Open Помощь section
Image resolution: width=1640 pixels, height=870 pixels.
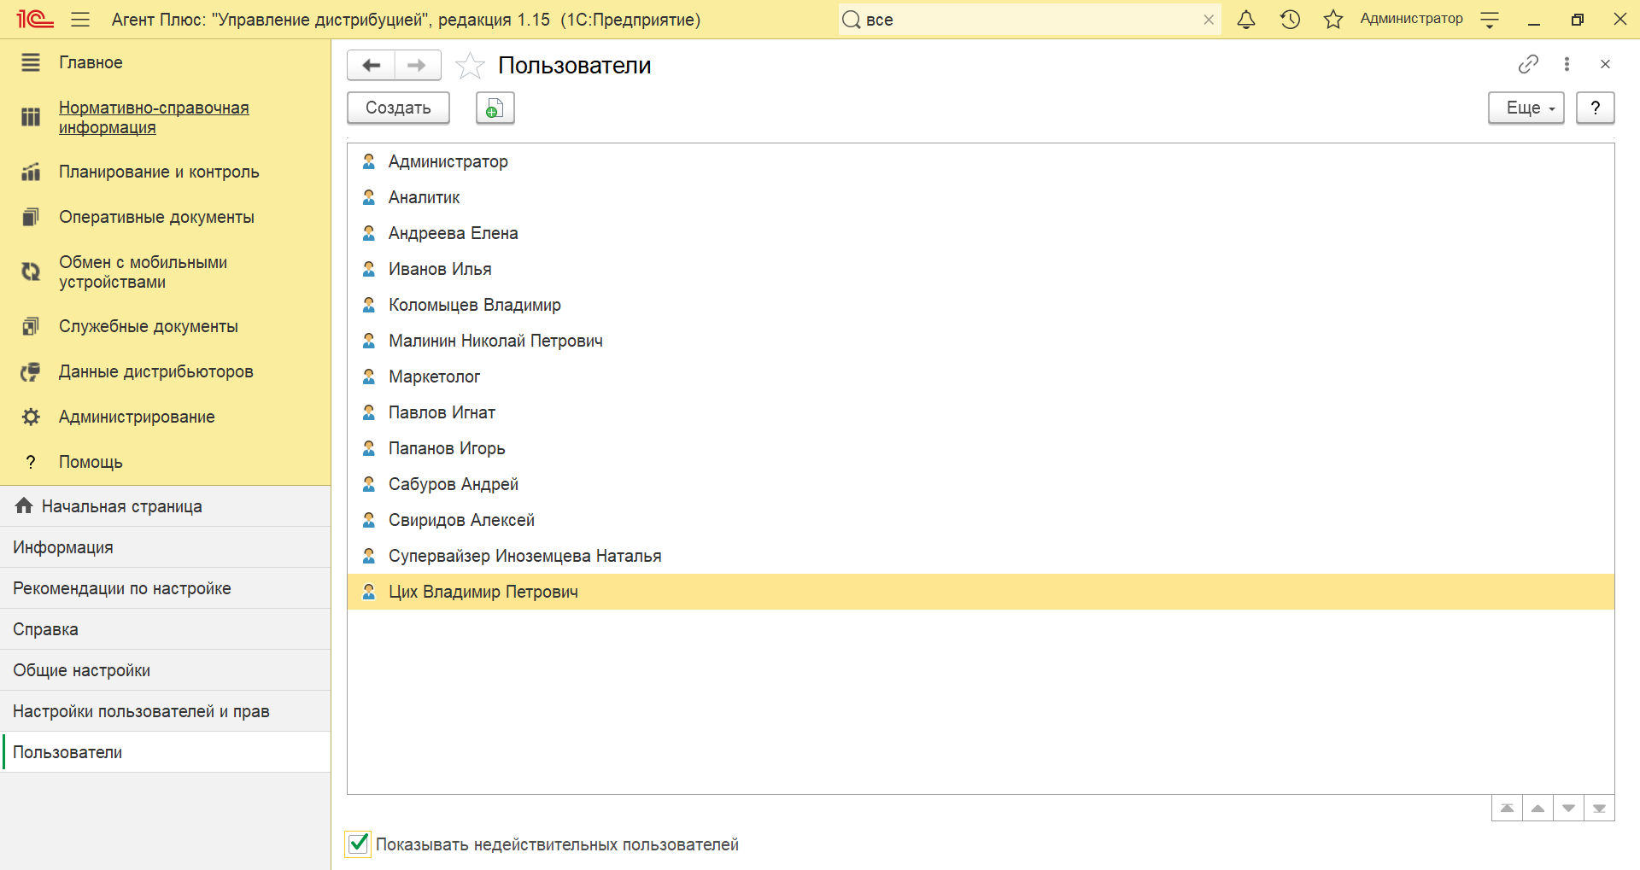tap(91, 462)
